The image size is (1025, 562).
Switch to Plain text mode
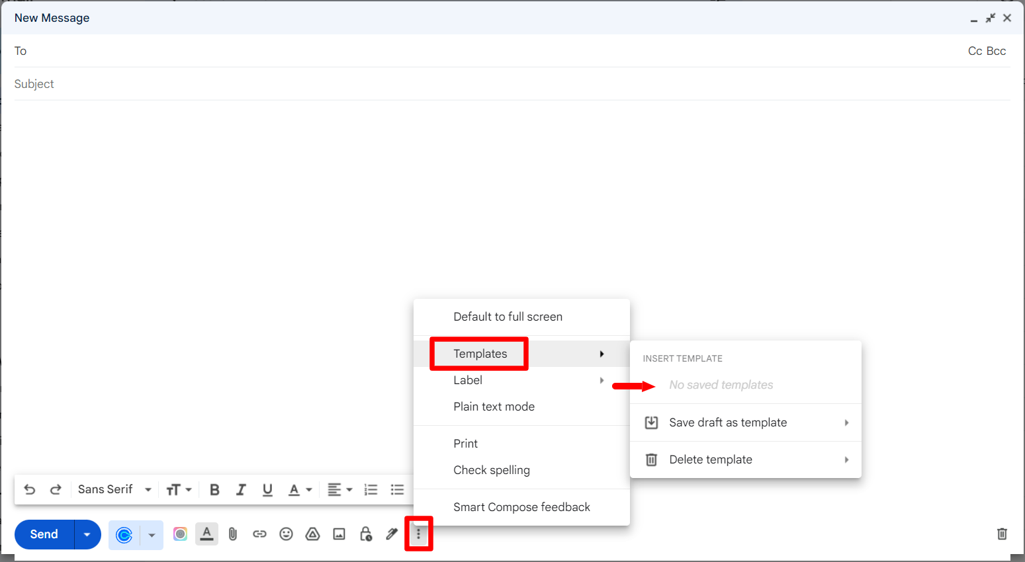tap(521, 407)
